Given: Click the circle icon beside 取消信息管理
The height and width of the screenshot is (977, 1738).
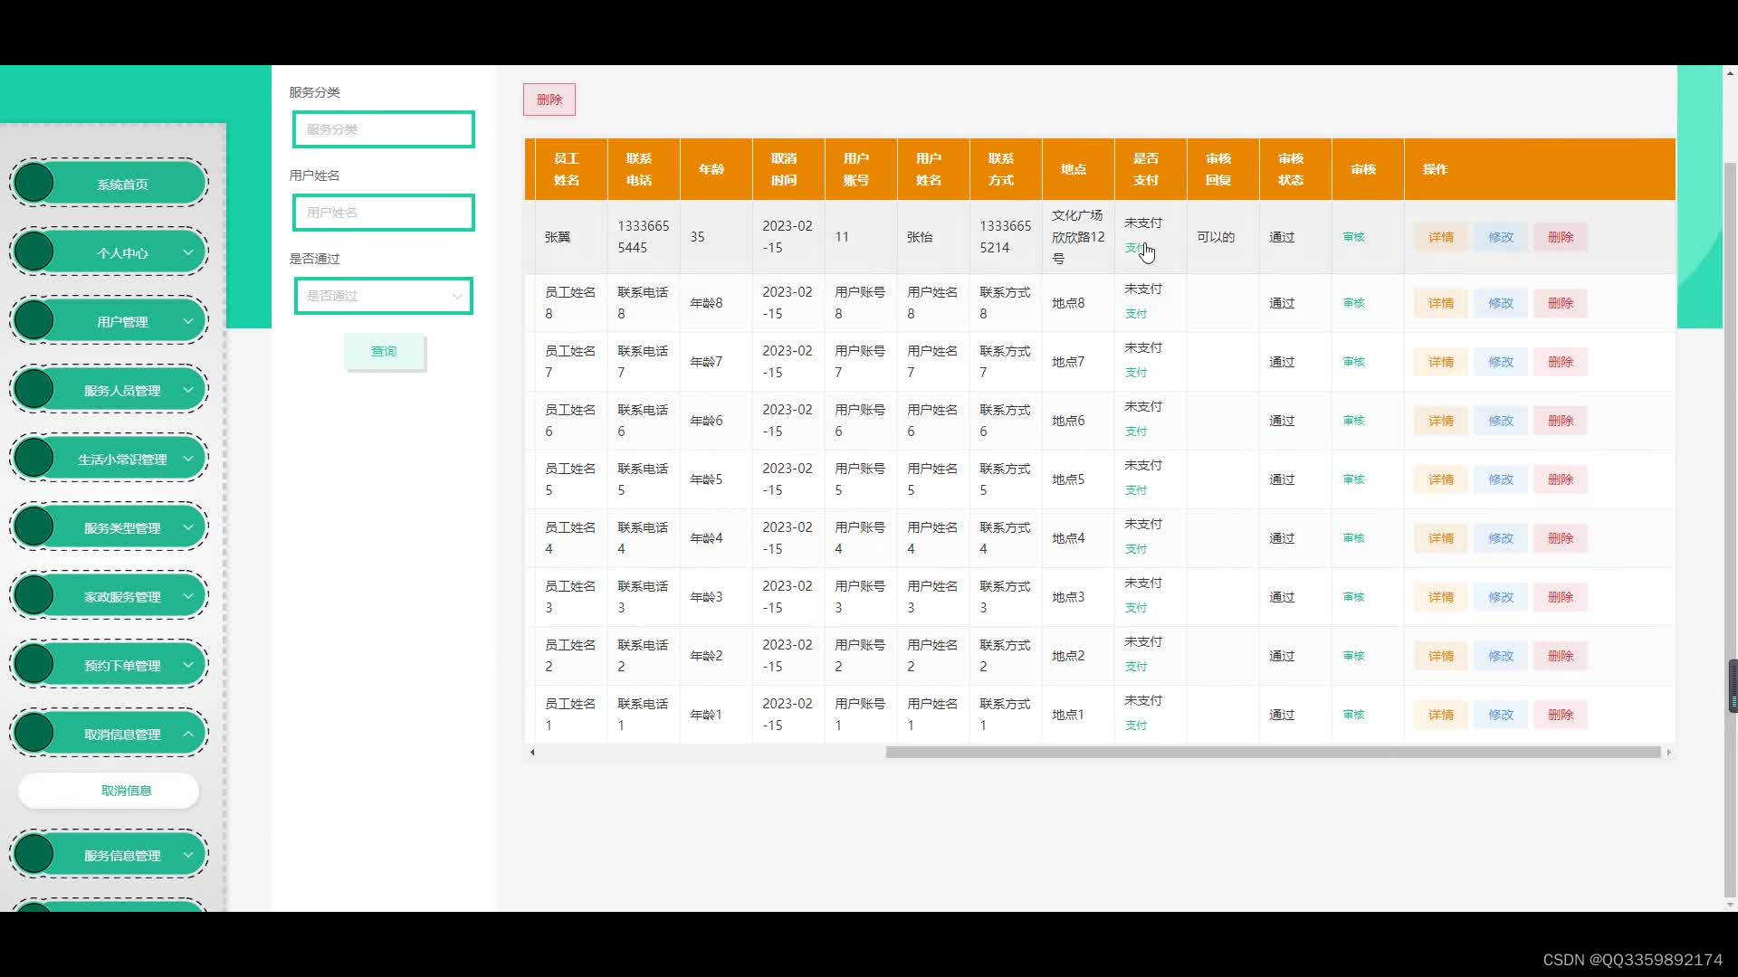Looking at the screenshot, I should pos(34,733).
